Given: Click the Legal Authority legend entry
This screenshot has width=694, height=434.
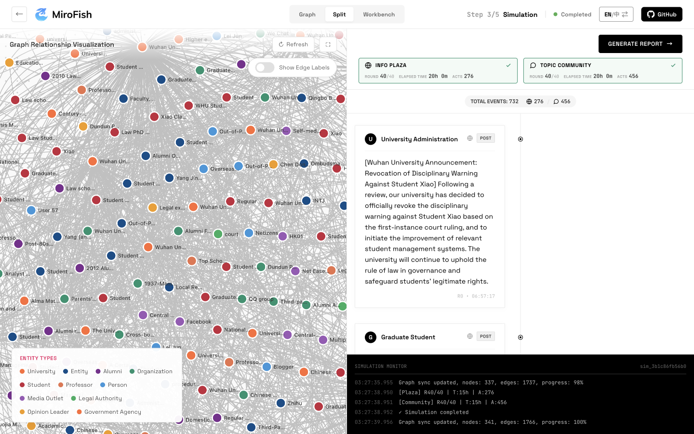Looking at the screenshot, I should (96, 398).
